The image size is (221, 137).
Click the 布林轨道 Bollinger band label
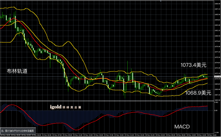17,71
